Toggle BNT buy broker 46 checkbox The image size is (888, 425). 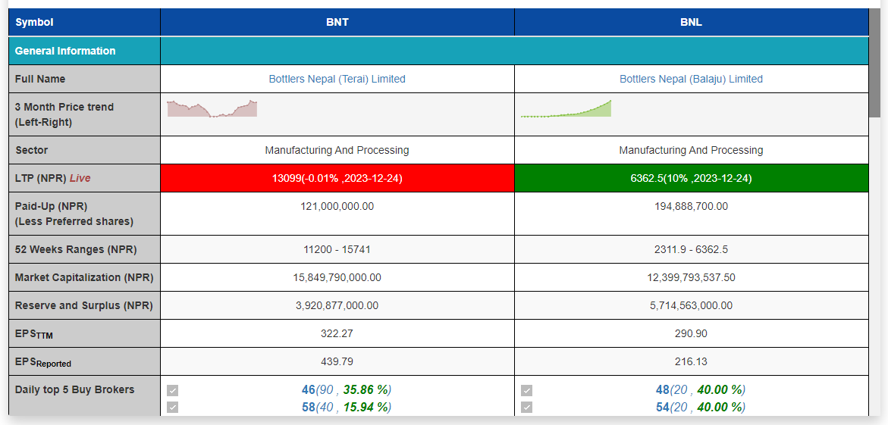click(173, 390)
